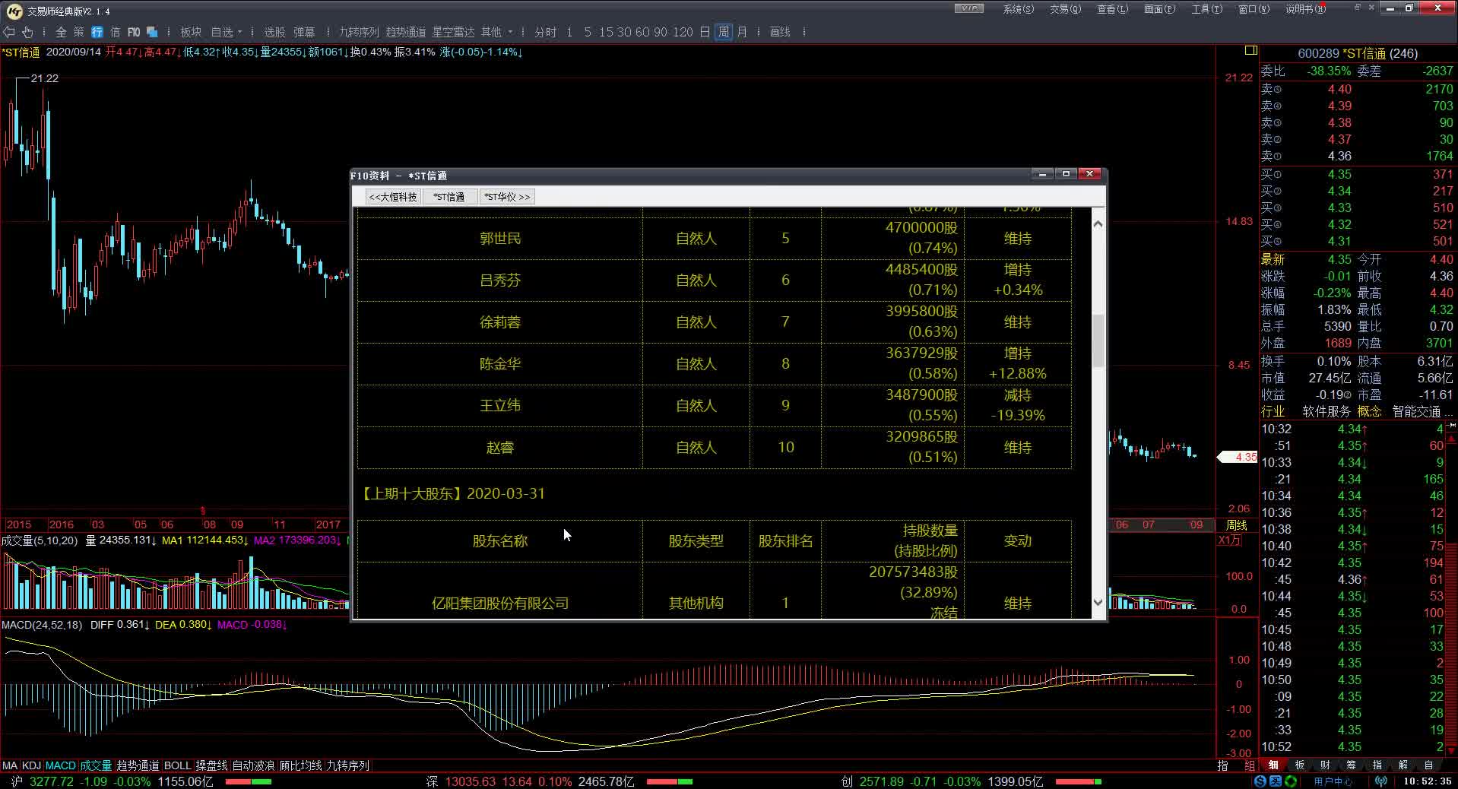This screenshot has width=1458, height=789.
Task: Click the signal connection icon in the status bar
Action: pos(1381,781)
